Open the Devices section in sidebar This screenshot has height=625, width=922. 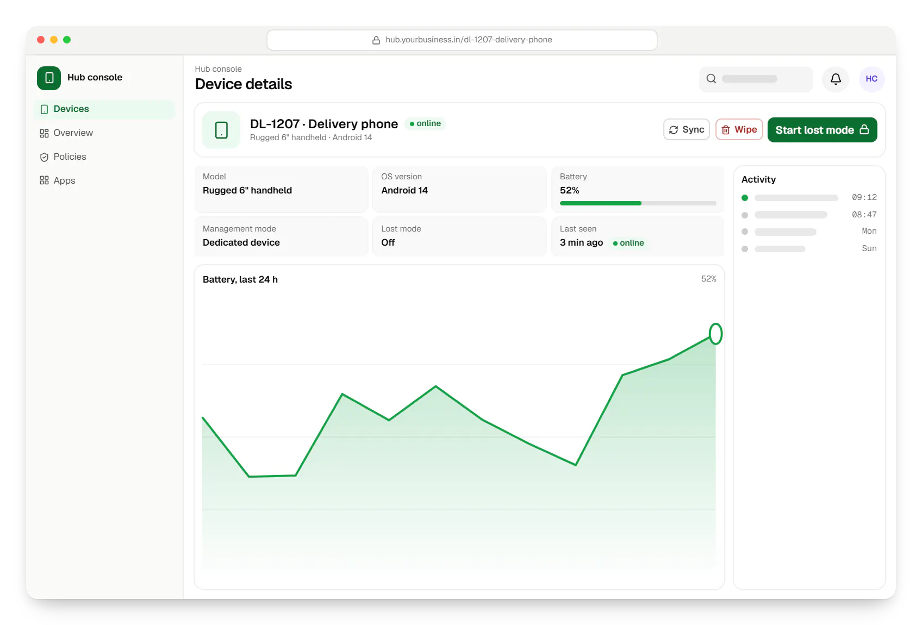pos(104,109)
